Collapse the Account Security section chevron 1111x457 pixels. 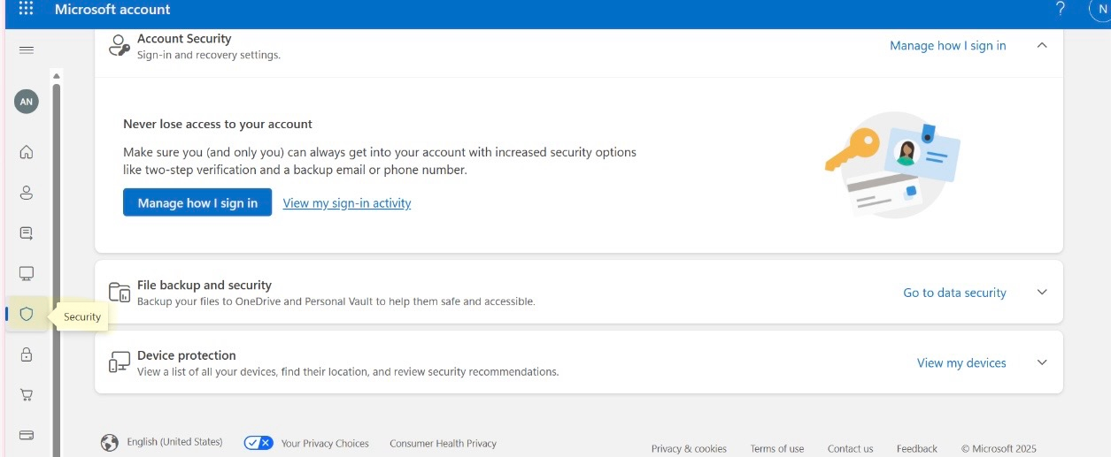1042,45
